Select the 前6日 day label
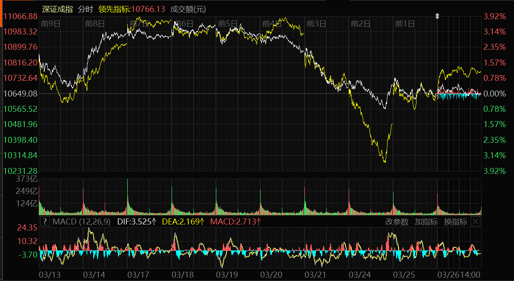 [184, 23]
